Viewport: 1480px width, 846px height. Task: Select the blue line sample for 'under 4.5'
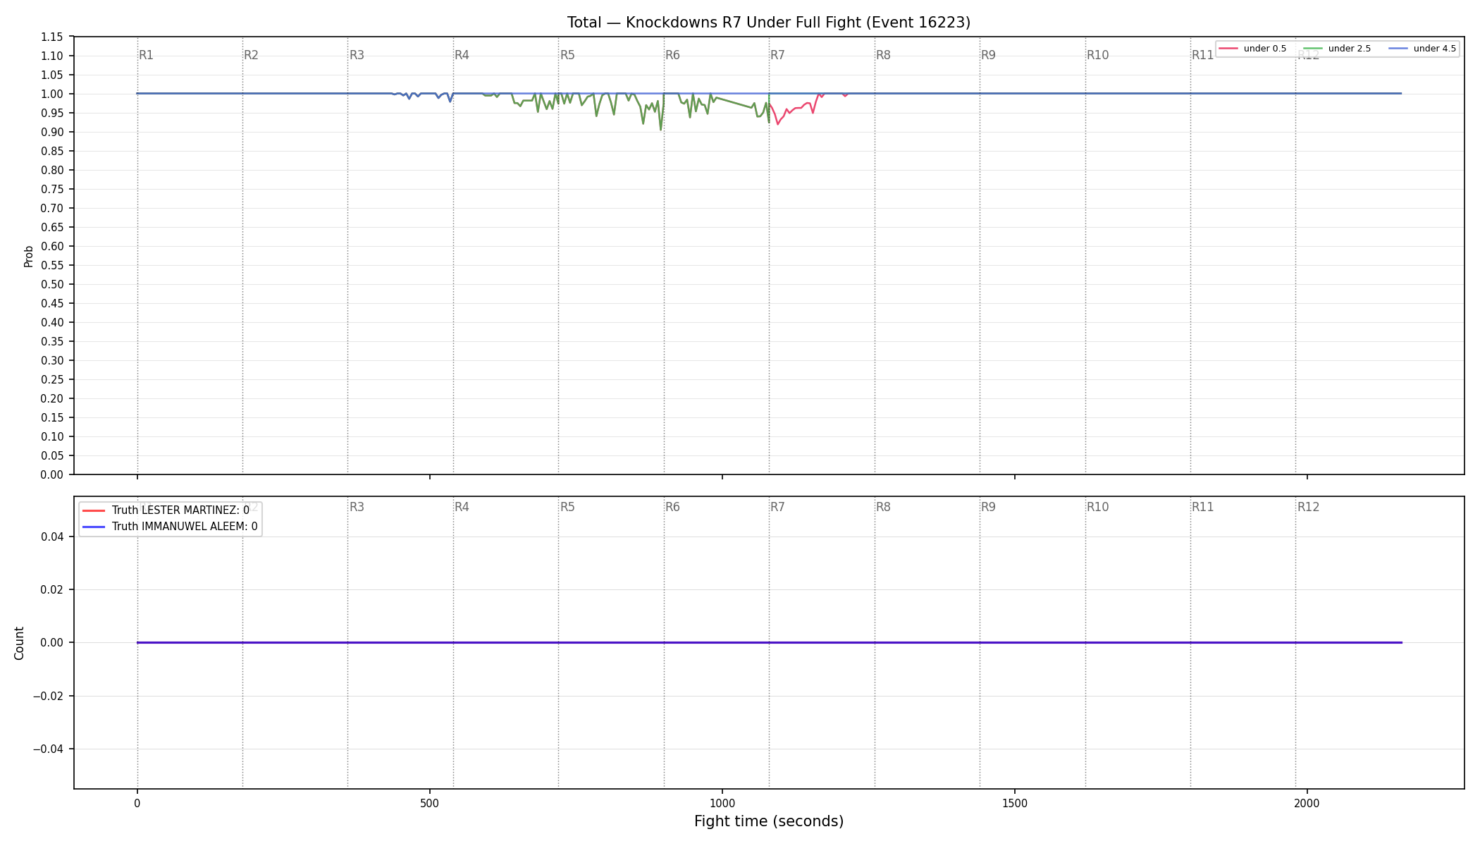pyautogui.click(x=1398, y=49)
